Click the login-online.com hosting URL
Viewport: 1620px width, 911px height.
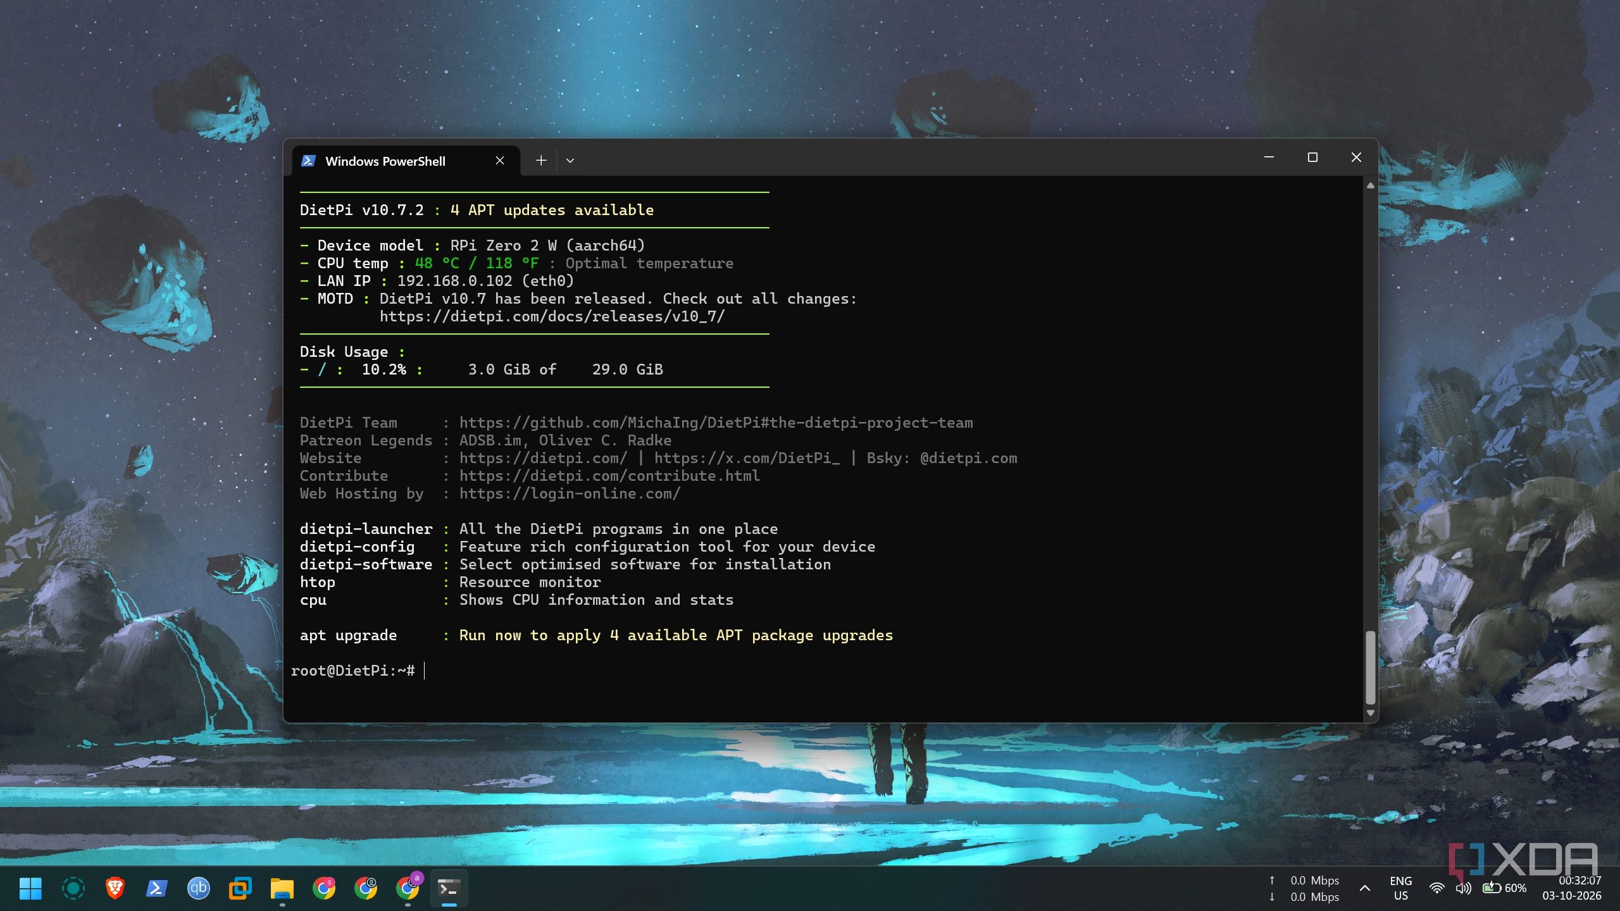pyautogui.click(x=570, y=493)
